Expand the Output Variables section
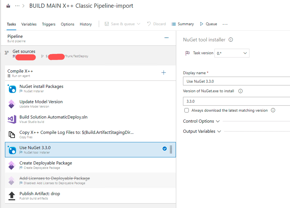 (202, 131)
